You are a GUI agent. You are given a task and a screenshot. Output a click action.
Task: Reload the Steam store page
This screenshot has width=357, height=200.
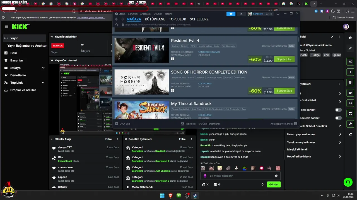[x=117, y=25]
